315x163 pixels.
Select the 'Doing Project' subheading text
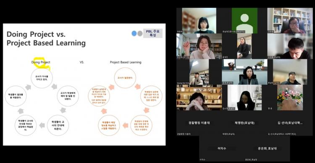click(x=41, y=62)
